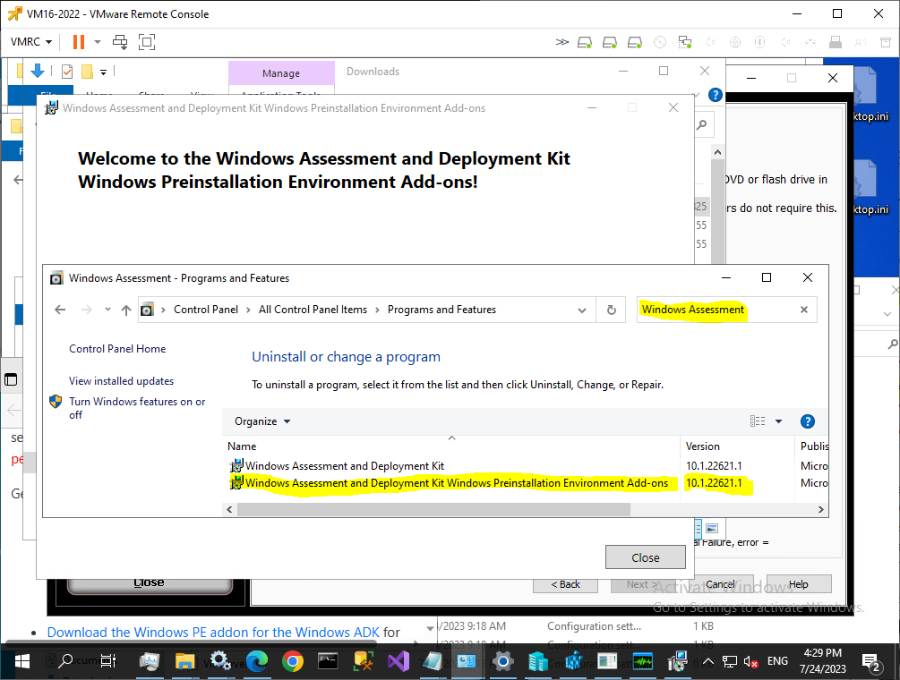Expand the address bar history dropdown

[x=582, y=310]
